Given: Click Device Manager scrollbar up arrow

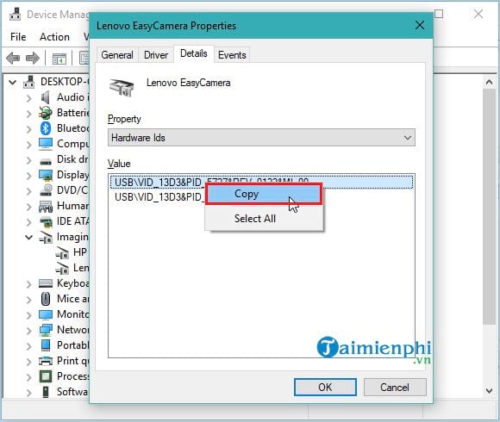Looking at the screenshot, I should [489, 82].
